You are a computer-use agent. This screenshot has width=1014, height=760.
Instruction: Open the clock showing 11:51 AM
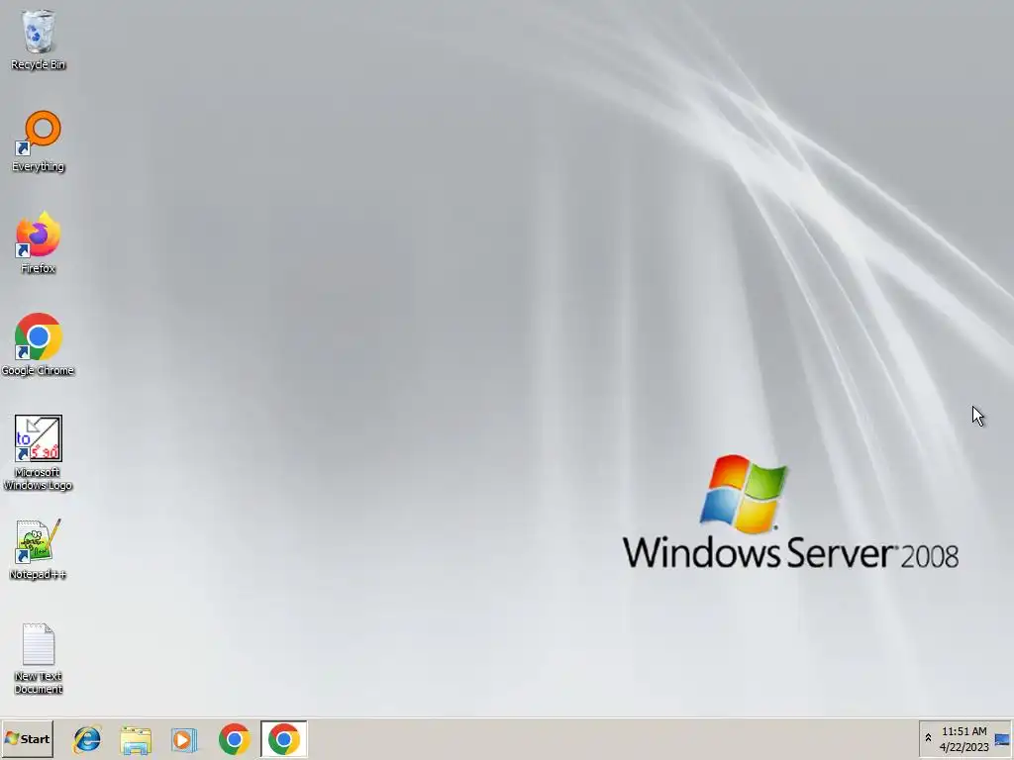pyautogui.click(x=964, y=739)
